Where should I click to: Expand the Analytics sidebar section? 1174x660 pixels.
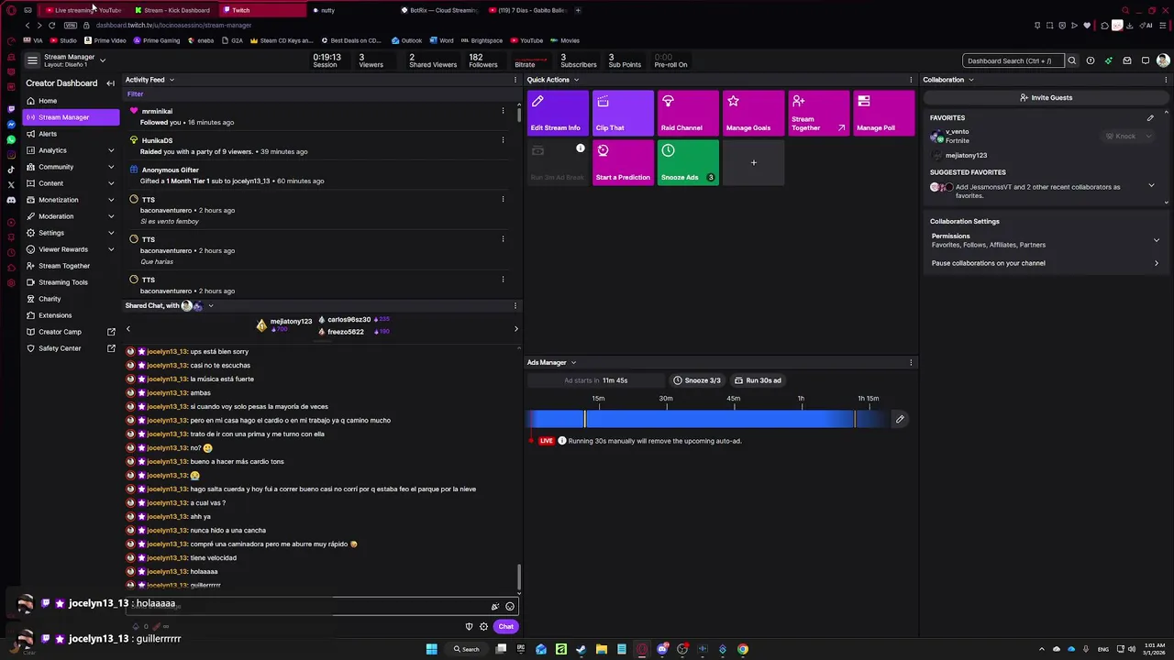pos(111,150)
